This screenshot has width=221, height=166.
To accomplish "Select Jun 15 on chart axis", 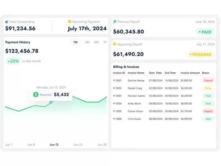I will 54,145.
